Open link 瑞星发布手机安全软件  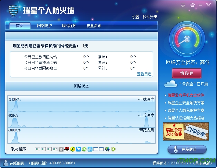186,95
